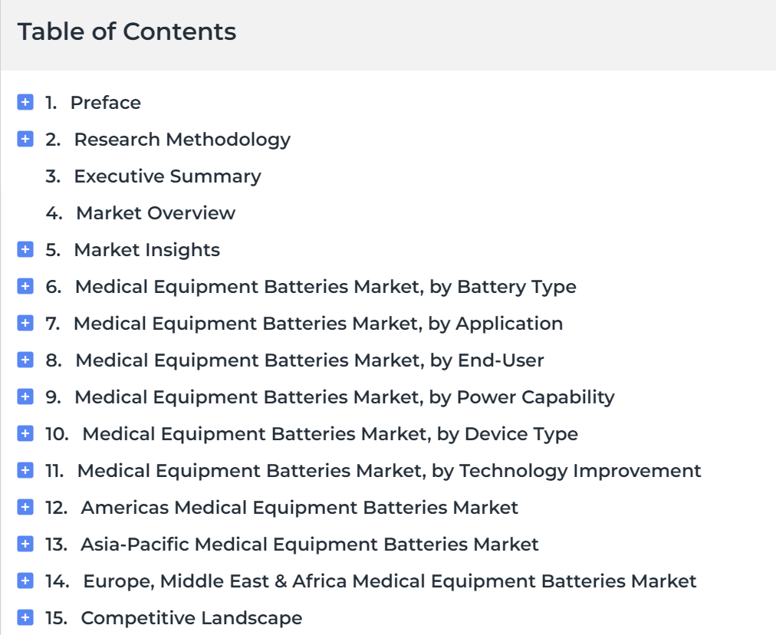Expand Europe, Middle East & Africa section
This screenshot has width=776, height=635.
tap(25, 581)
